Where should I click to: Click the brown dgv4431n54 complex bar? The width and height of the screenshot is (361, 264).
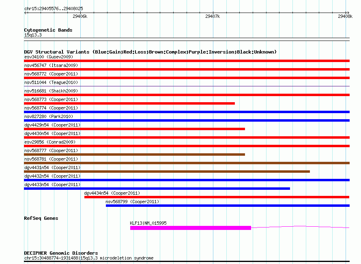(167, 172)
